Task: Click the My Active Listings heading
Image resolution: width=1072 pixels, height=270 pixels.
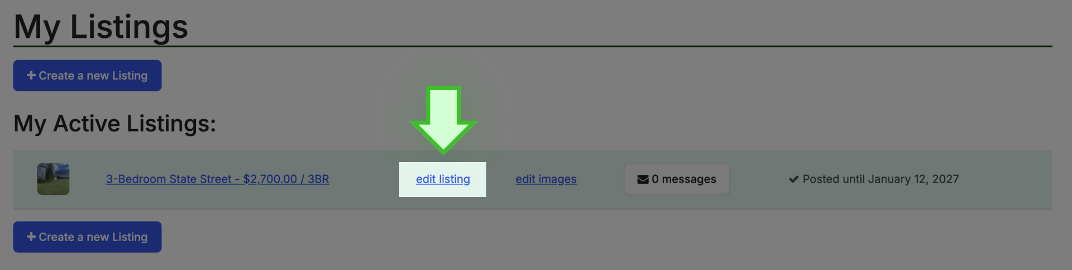Action: click(x=114, y=124)
